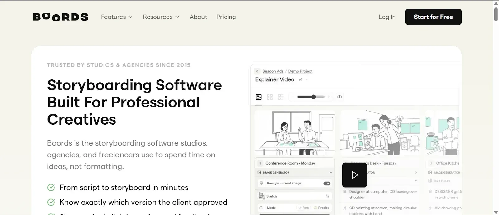The width and height of the screenshot is (499, 215).
Task: Click the zoom out minus icon
Action: [x=293, y=97]
